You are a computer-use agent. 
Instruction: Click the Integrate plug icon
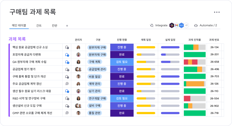tap(152, 25)
